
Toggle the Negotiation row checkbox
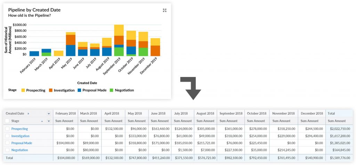[x=7, y=150]
